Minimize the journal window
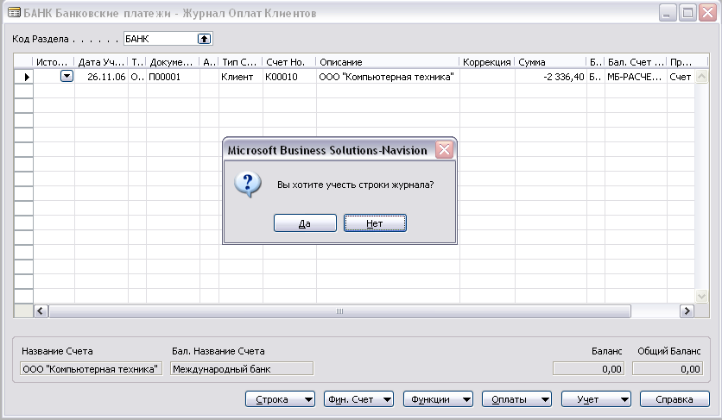This screenshot has width=722, height=420. coord(668,13)
